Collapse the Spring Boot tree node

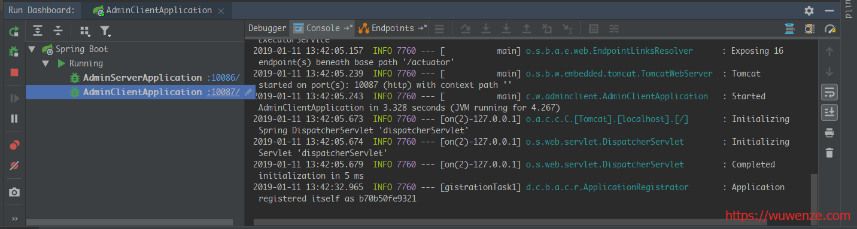tap(32, 49)
